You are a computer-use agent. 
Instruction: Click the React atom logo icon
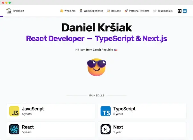tap(14, 129)
